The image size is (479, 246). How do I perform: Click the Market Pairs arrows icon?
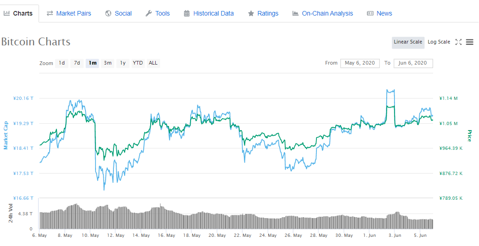[x=50, y=13]
